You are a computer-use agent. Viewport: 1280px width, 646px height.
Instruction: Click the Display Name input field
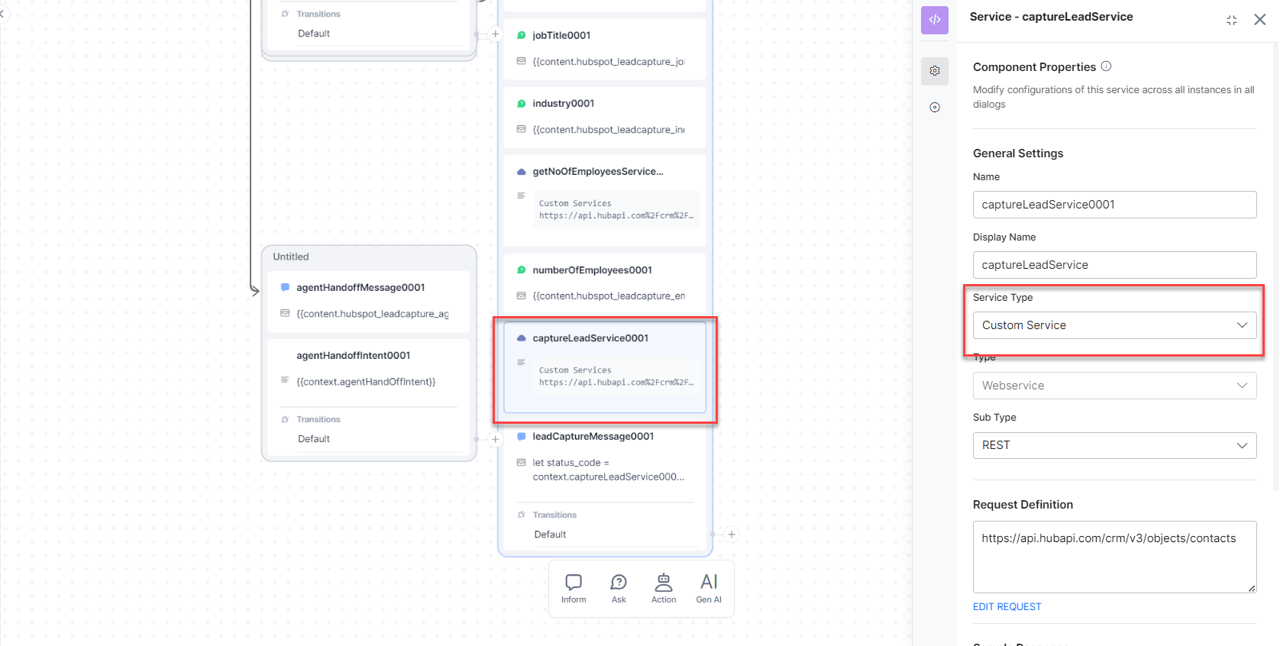[x=1114, y=265]
